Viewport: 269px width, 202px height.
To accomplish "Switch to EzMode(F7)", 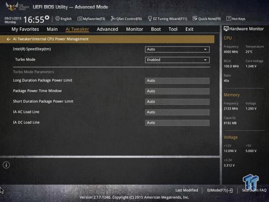I will (220, 190).
